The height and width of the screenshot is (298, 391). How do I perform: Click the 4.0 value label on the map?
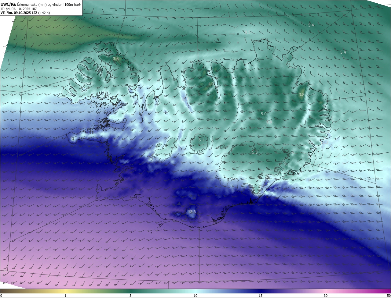point(211,84)
